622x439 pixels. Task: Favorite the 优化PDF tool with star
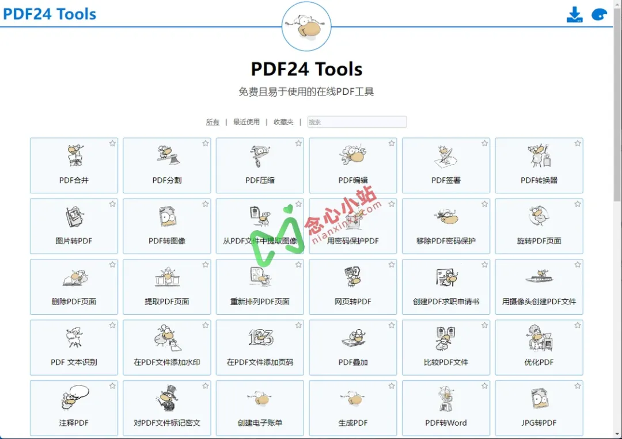(578, 325)
